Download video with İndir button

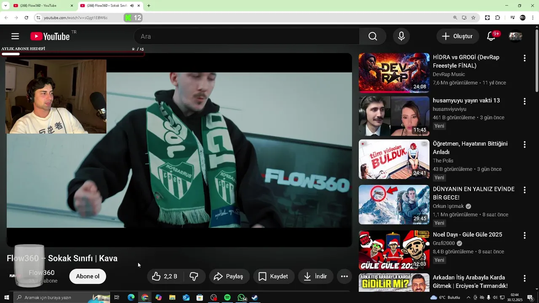tap(316, 276)
